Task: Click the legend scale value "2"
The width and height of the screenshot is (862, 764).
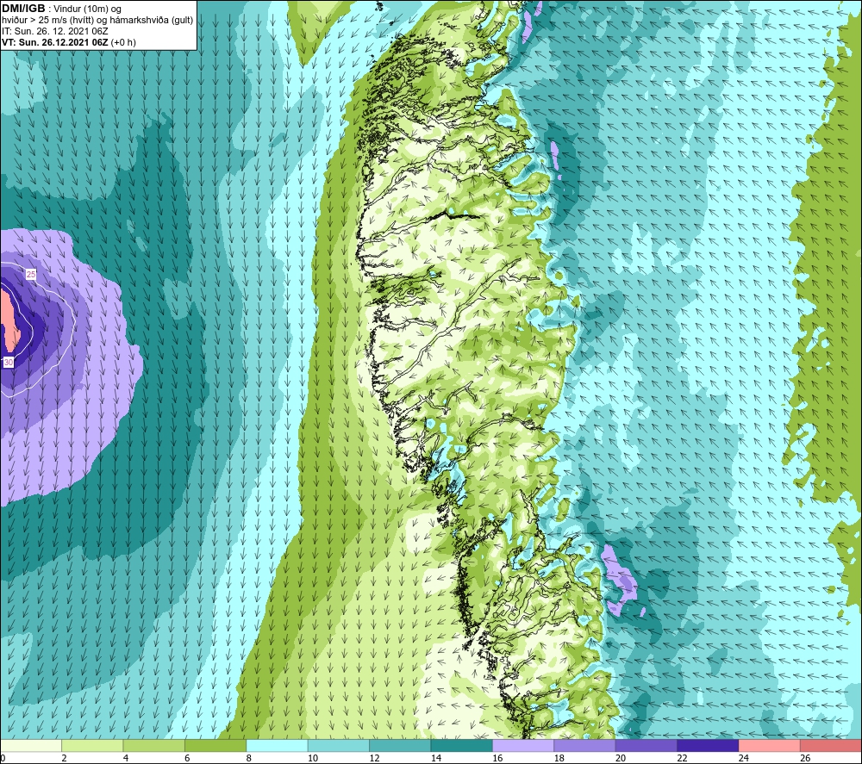Action: [x=65, y=758]
